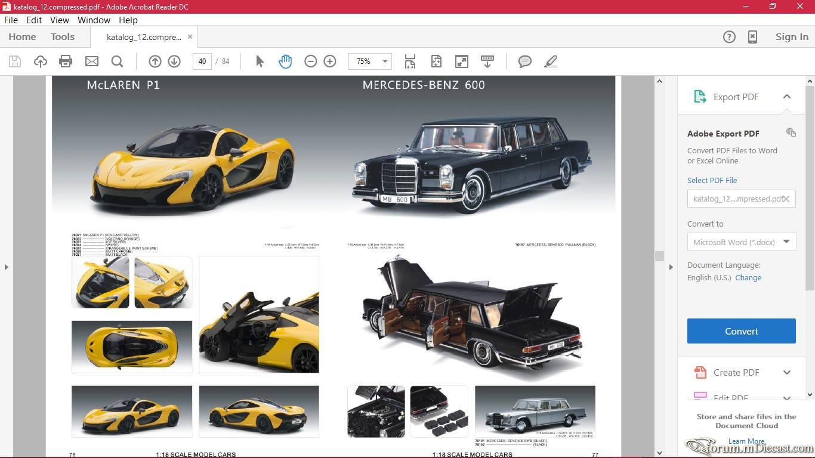The width and height of the screenshot is (815, 458).
Task: Switch to the Tools tab
Action: (x=63, y=37)
